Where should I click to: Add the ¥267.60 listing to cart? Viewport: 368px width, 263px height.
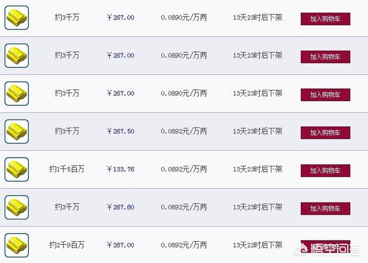325,208
